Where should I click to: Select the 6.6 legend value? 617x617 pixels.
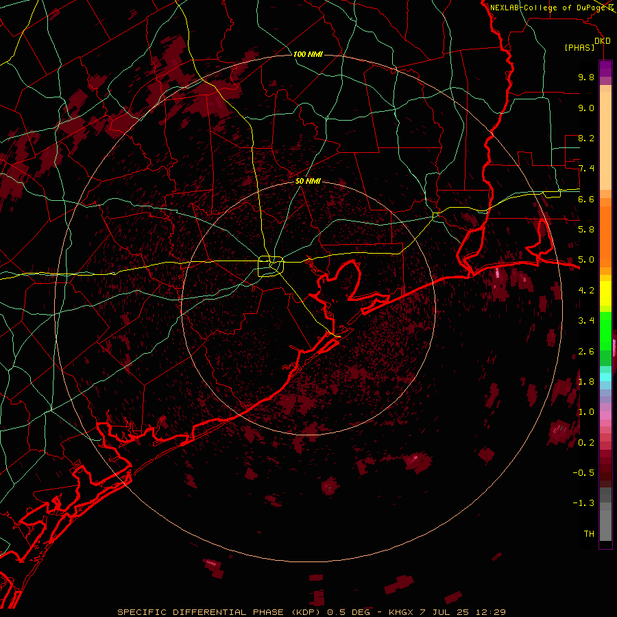pos(586,199)
